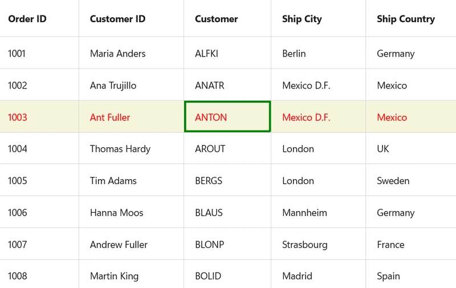This screenshot has width=456, height=288.
Task: Click the Ship City column header
Action: pos(319,18)
